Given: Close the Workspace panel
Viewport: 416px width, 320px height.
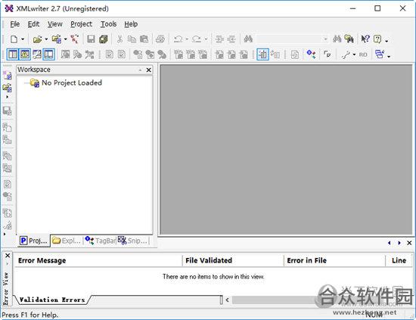Looking at the screenshot, I should [x=148, y=70].
